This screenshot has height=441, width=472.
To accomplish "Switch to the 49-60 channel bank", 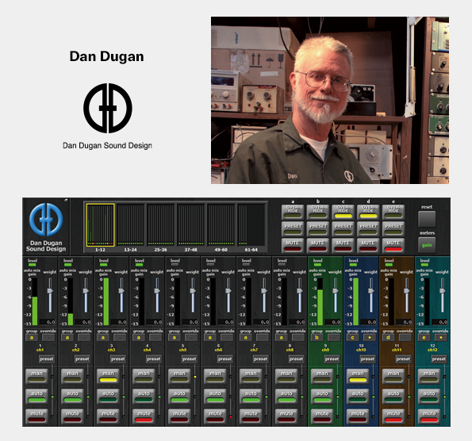I will pos(221,225).
